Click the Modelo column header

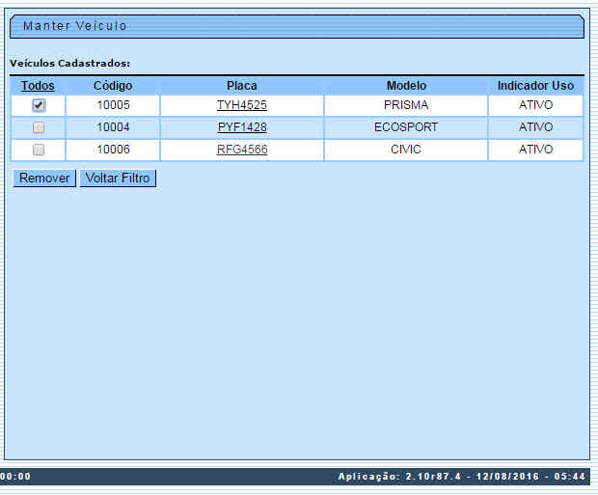406,86
